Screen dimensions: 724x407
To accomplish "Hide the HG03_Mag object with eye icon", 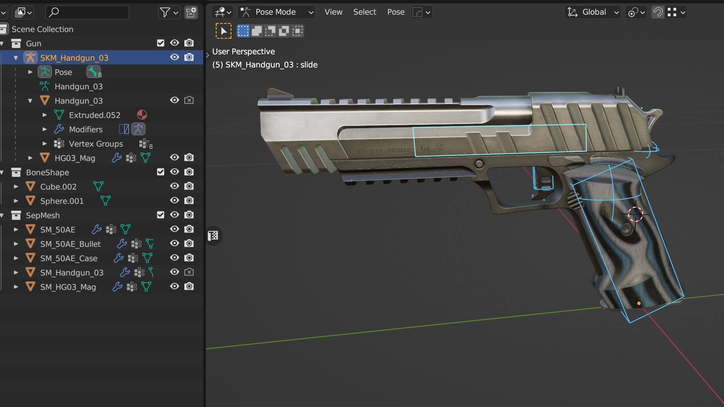I will 174,158.
